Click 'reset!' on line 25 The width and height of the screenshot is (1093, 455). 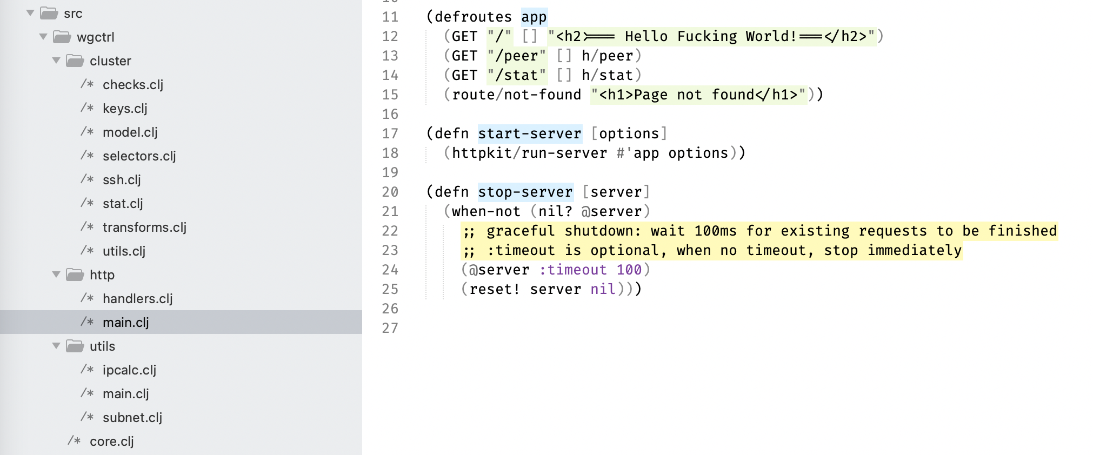click(x=495, y=289)
